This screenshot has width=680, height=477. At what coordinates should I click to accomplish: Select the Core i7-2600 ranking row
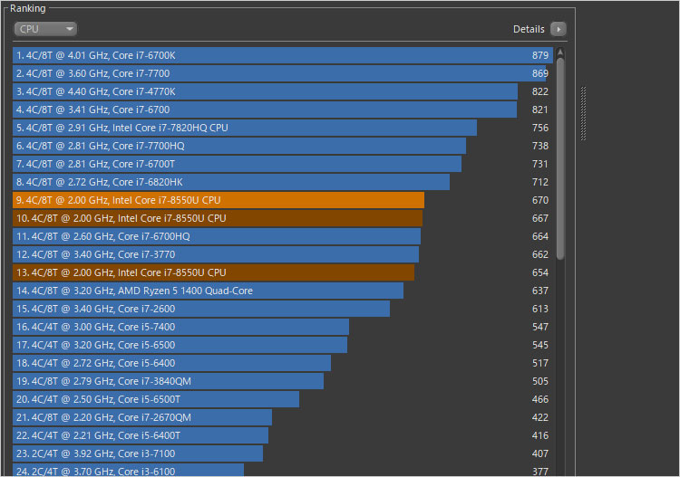283,309
